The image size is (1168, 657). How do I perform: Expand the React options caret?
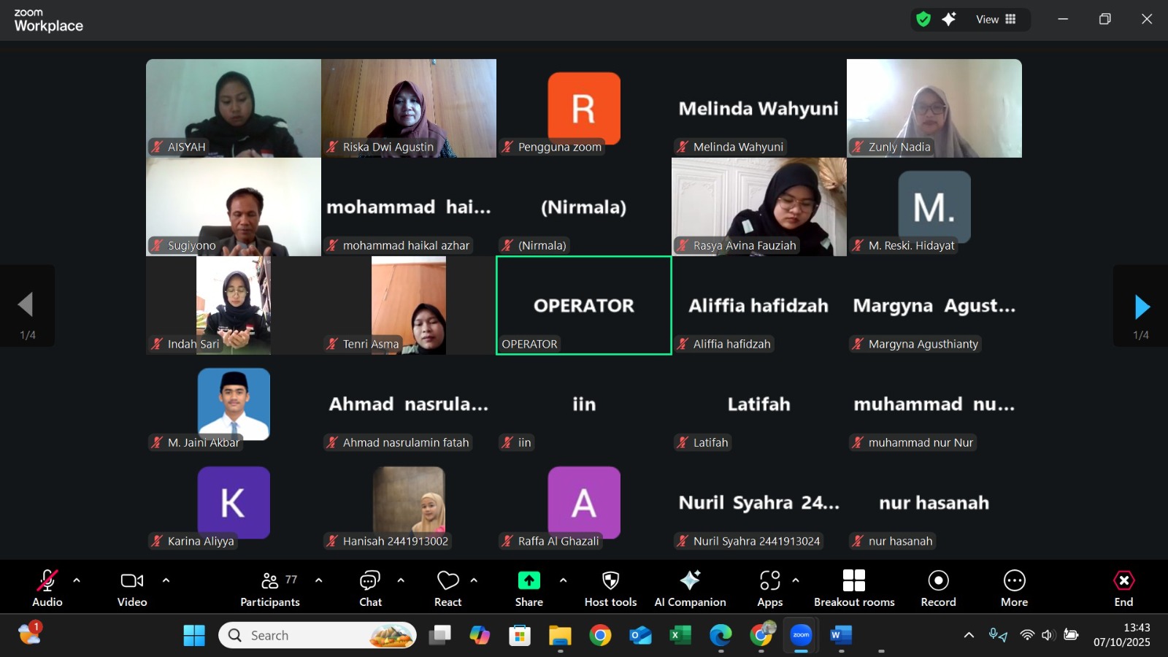point(474,581)
